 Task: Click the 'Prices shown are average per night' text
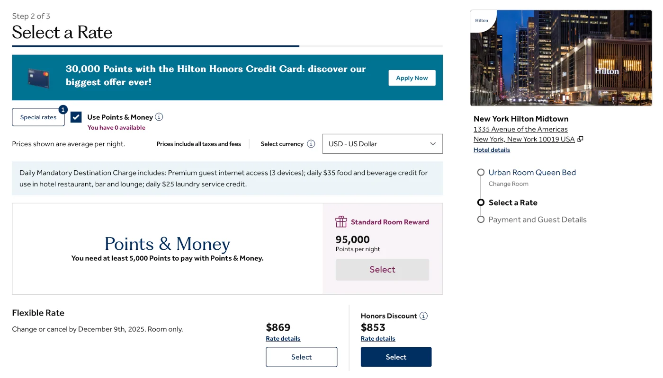click(x=69, y=144)
